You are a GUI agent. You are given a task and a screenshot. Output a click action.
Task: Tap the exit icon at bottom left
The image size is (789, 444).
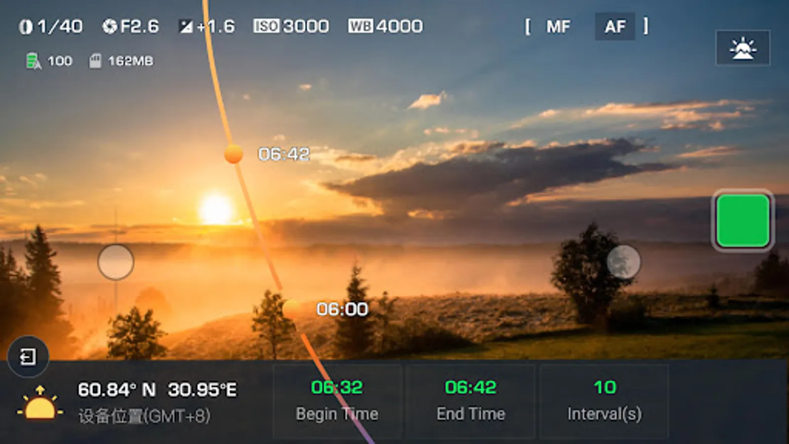tap(28, 356)
